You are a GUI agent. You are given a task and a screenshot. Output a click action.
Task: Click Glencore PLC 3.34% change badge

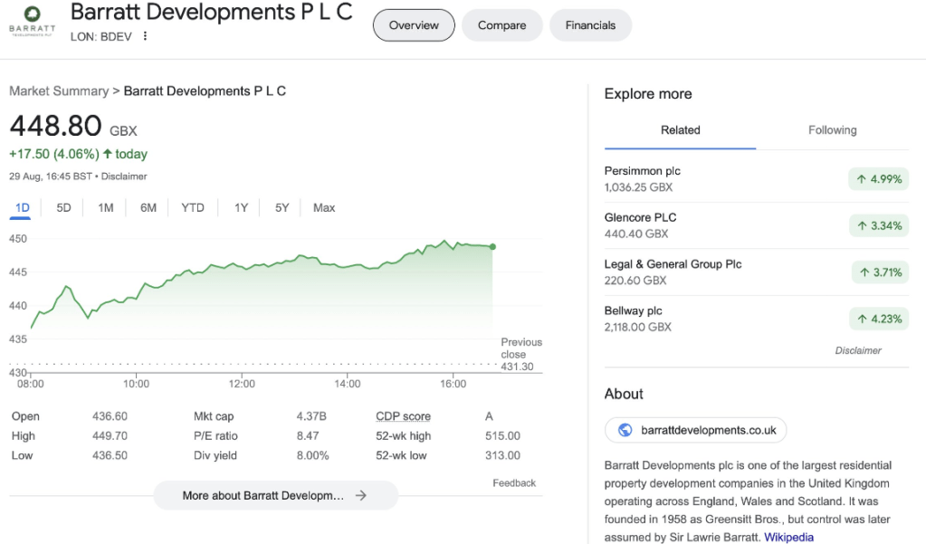point(877,225)
